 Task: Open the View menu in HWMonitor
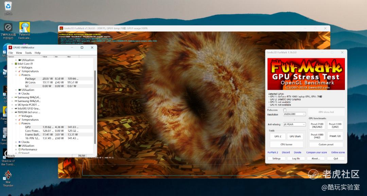point(19,53)
